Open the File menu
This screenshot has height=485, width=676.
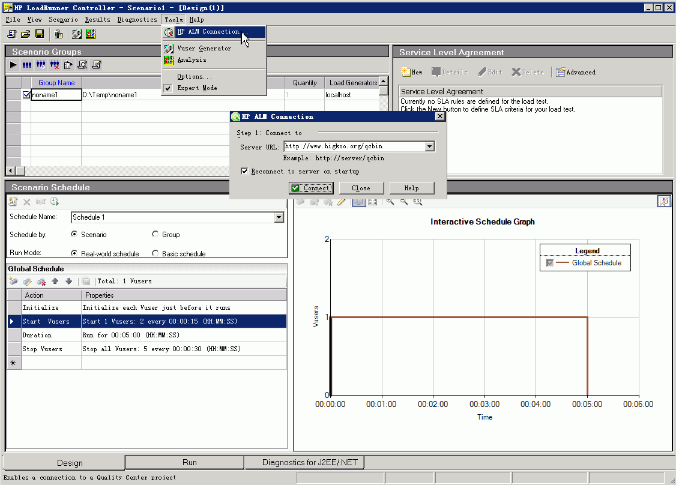13,19
